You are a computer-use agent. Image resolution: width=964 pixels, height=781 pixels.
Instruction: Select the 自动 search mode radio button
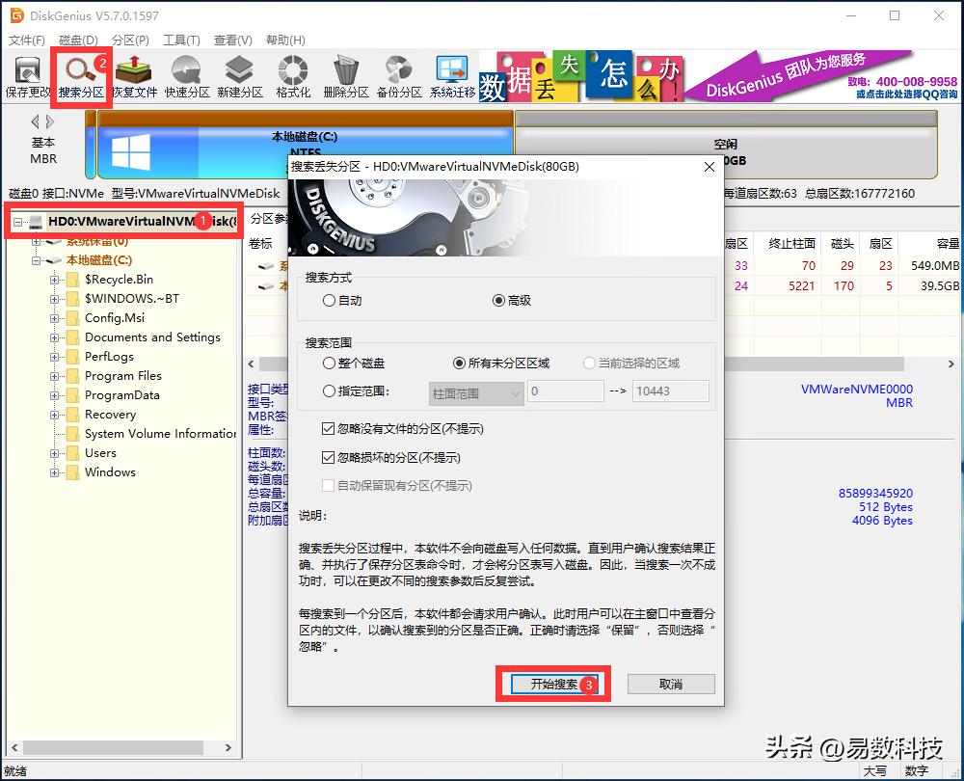[x=330, y=300]
